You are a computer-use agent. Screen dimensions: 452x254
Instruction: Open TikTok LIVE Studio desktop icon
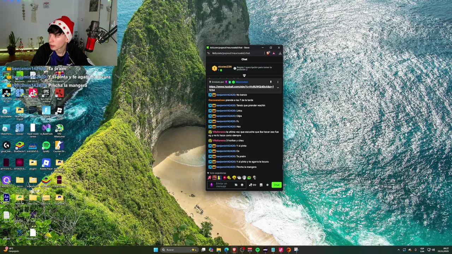tap(33, 95)
